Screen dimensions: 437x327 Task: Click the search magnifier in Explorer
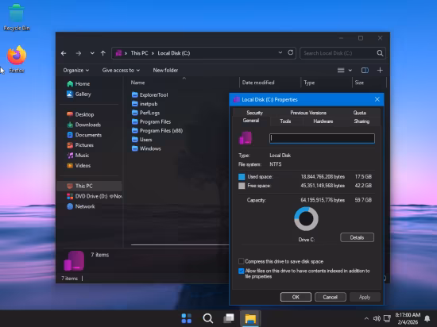380,53
